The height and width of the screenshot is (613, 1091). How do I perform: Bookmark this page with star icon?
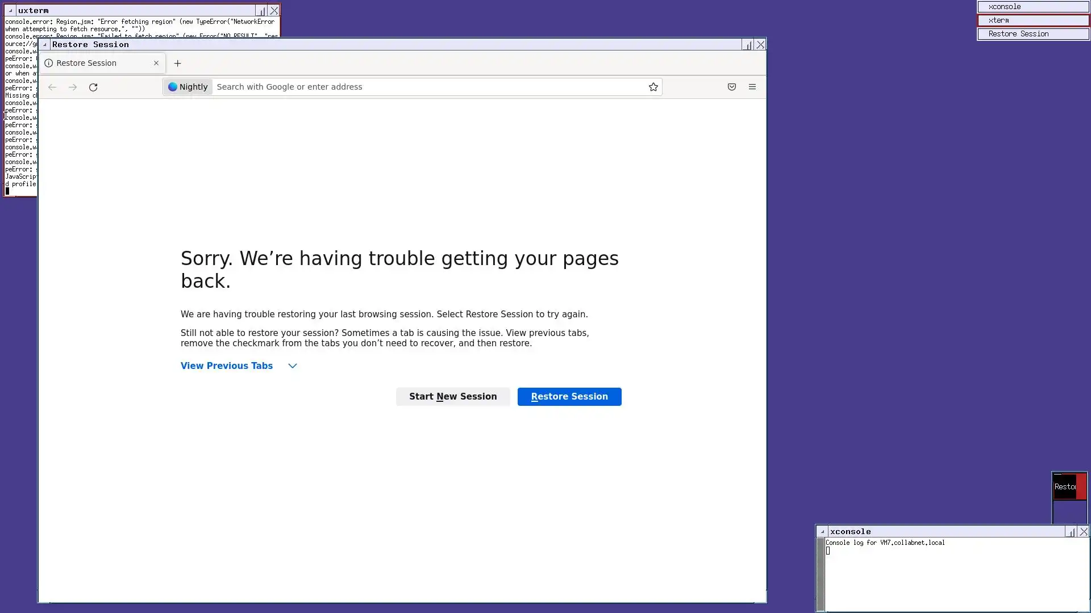pos(653,87)
